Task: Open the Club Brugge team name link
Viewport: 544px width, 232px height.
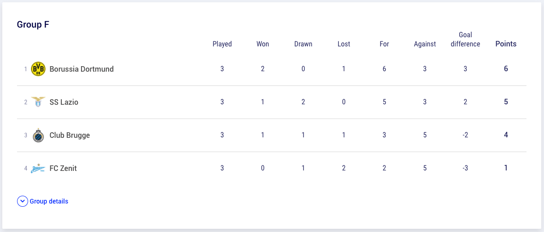Action: click(70, 135)
